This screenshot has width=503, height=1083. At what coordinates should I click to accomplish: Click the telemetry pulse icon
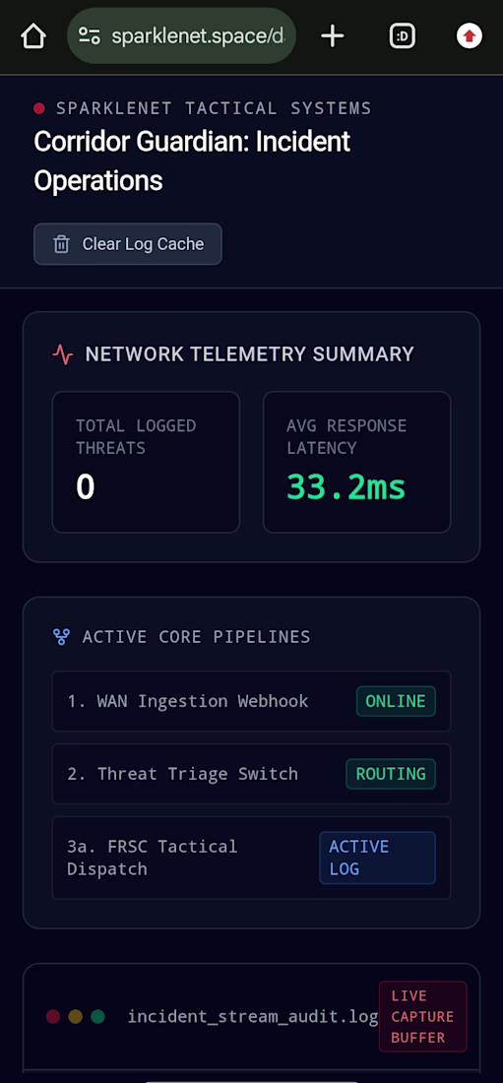[63, 354]
